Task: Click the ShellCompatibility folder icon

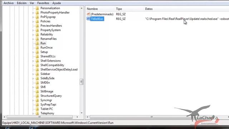Action: [x=37, y=65]
